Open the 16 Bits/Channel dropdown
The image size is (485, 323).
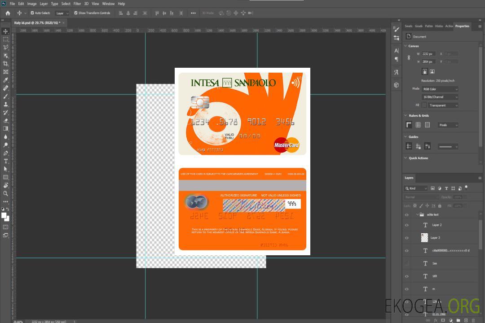point(440,97)
